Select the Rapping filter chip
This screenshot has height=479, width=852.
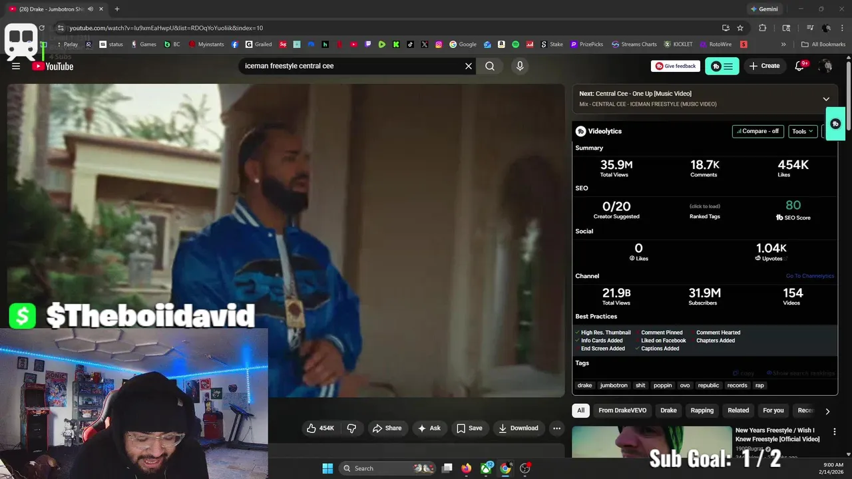tap(702, 410)
